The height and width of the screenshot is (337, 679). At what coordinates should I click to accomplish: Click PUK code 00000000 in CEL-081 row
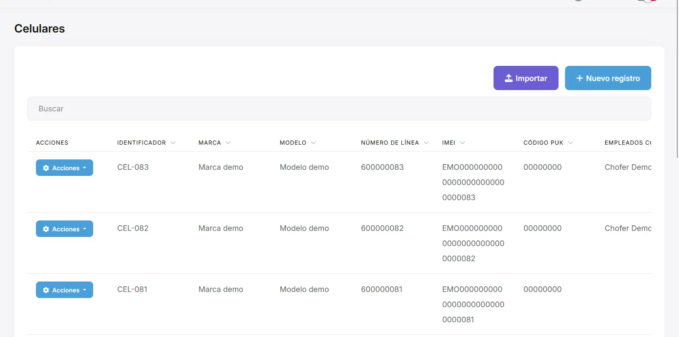click(543, 289)
